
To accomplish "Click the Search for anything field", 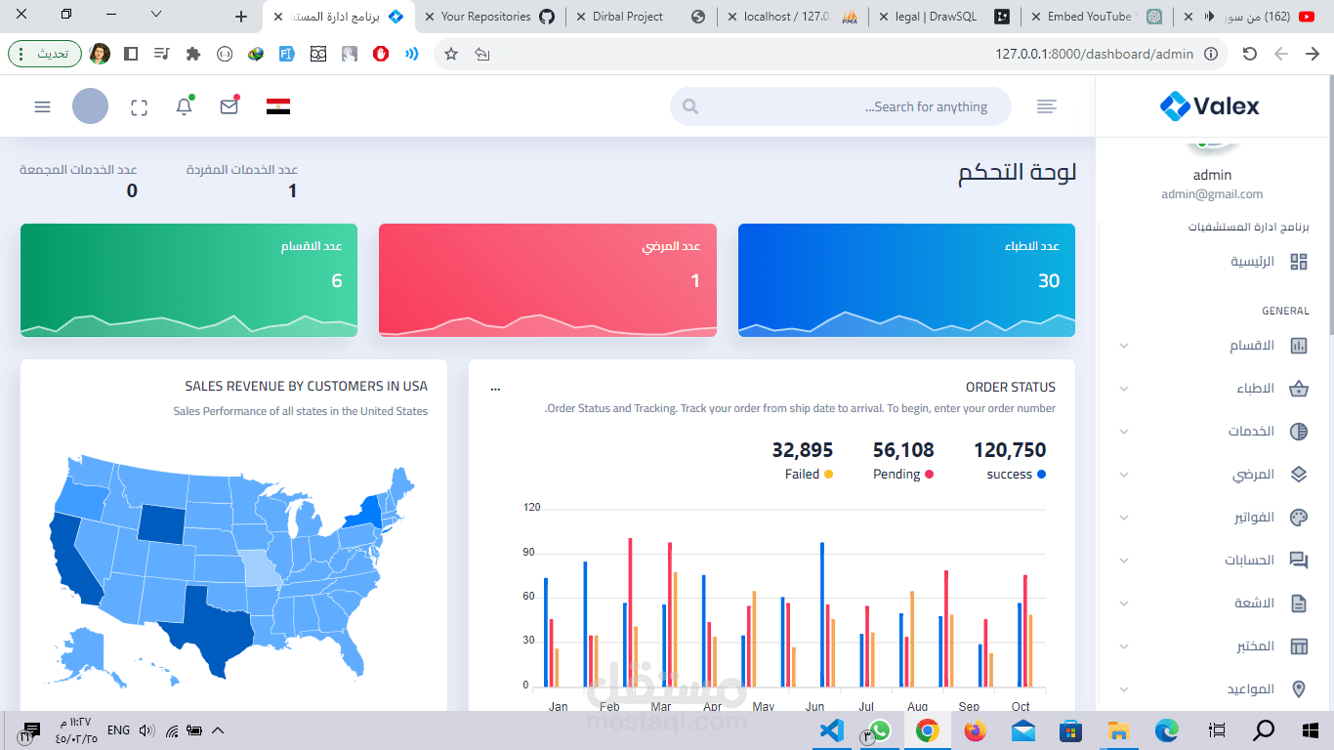I will tap(841, 106).
